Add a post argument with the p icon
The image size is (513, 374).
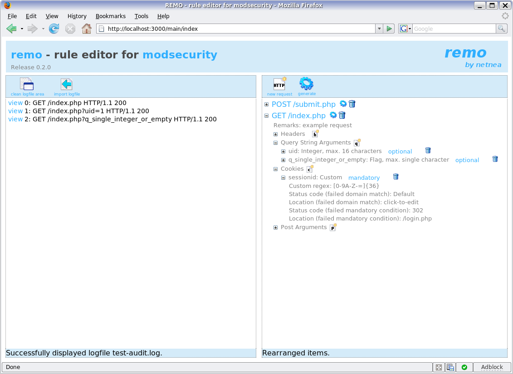tap(333, 227)
